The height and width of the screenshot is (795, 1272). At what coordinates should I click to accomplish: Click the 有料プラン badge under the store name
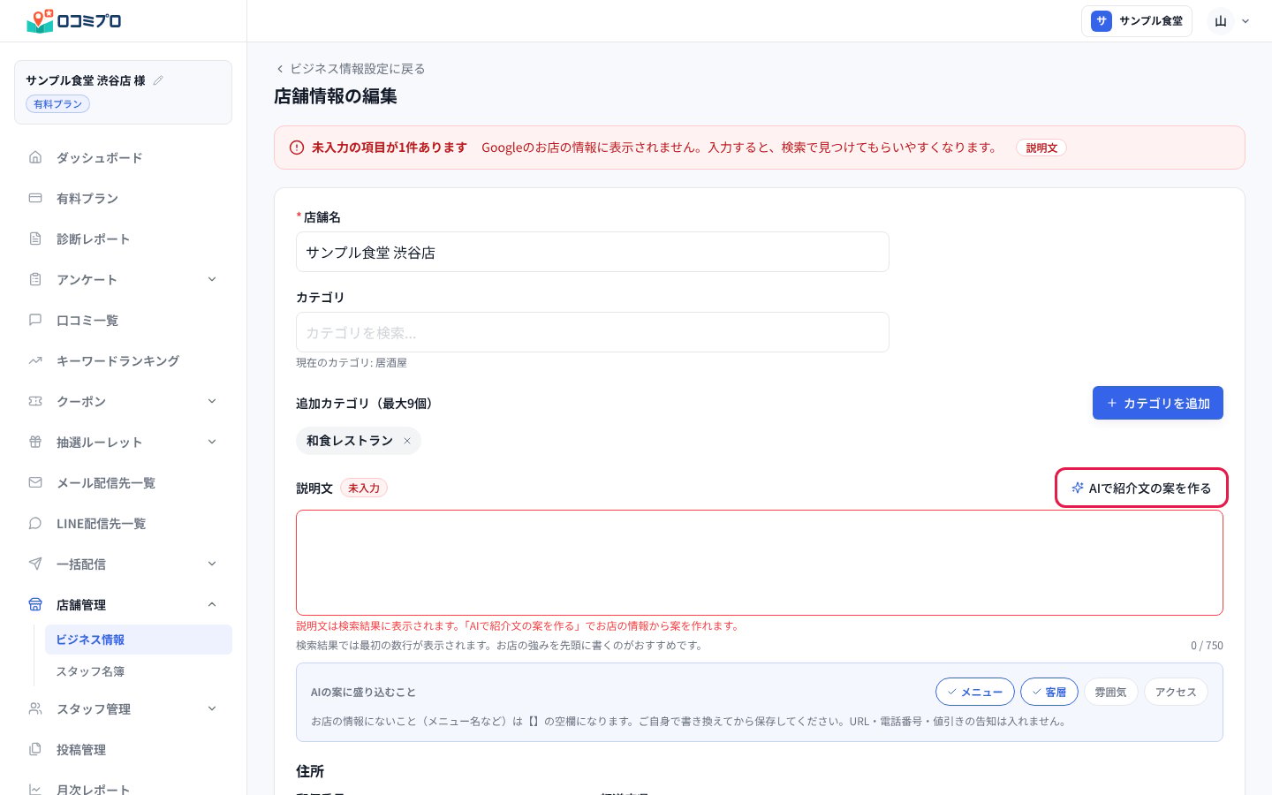point(57,104)
